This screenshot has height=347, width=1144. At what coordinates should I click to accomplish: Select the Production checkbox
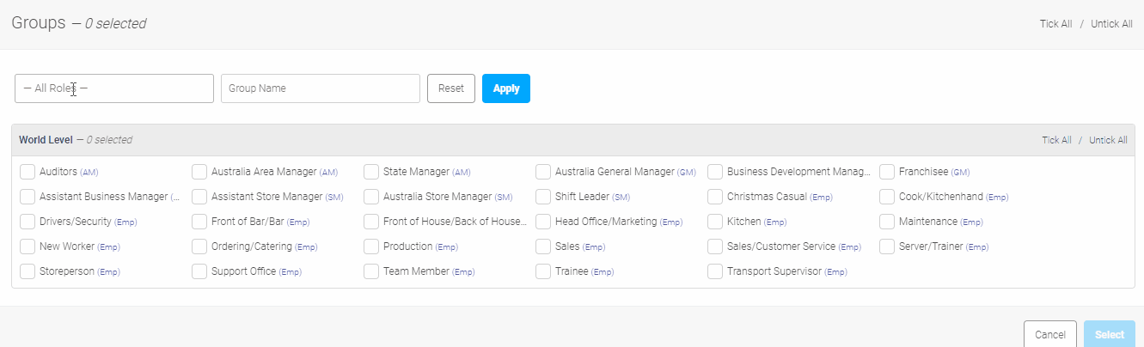pos(371,247)
